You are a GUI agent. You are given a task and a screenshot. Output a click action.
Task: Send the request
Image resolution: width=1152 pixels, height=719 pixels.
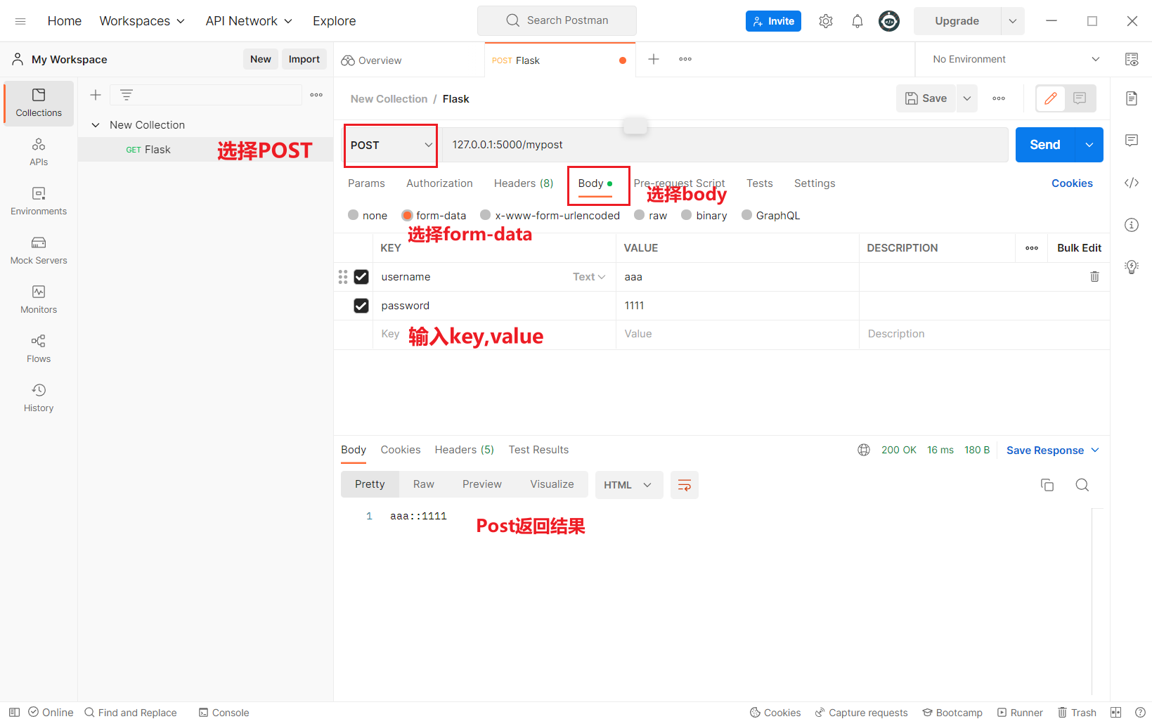[x=1045, y=145]
